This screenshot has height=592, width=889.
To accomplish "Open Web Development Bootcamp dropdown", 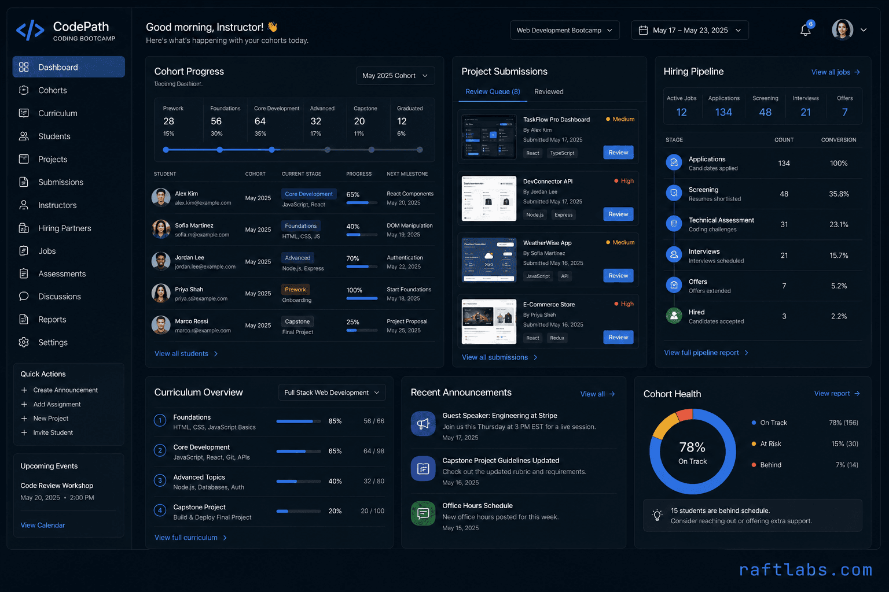I will [x=565, y=30].
